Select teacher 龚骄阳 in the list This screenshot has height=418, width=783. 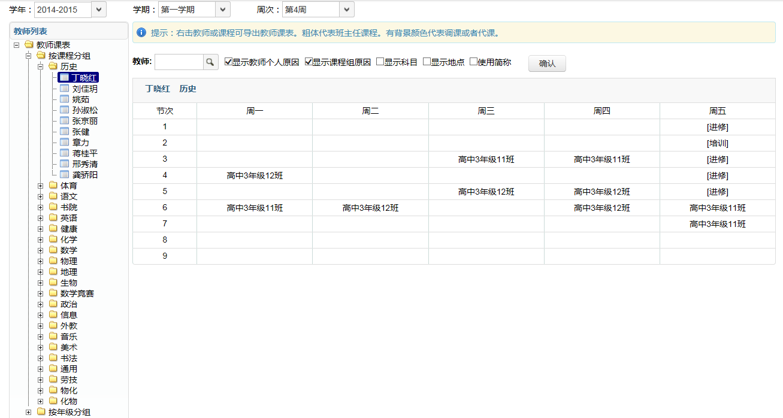85,175
